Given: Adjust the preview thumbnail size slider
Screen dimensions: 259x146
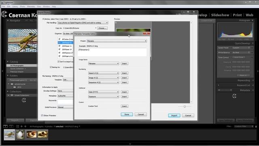Looking at the screenshot, I should (x=185, y=106).
